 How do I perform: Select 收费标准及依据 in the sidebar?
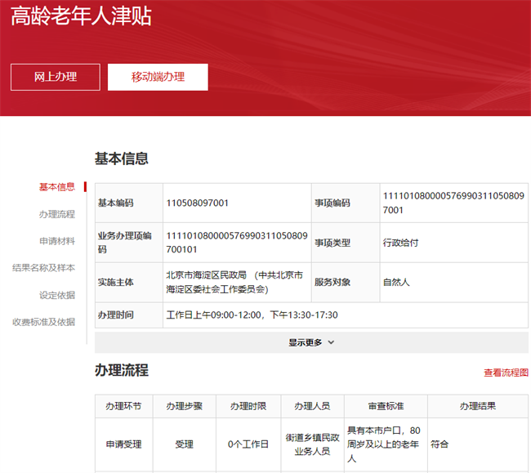(x=44, y=322)
